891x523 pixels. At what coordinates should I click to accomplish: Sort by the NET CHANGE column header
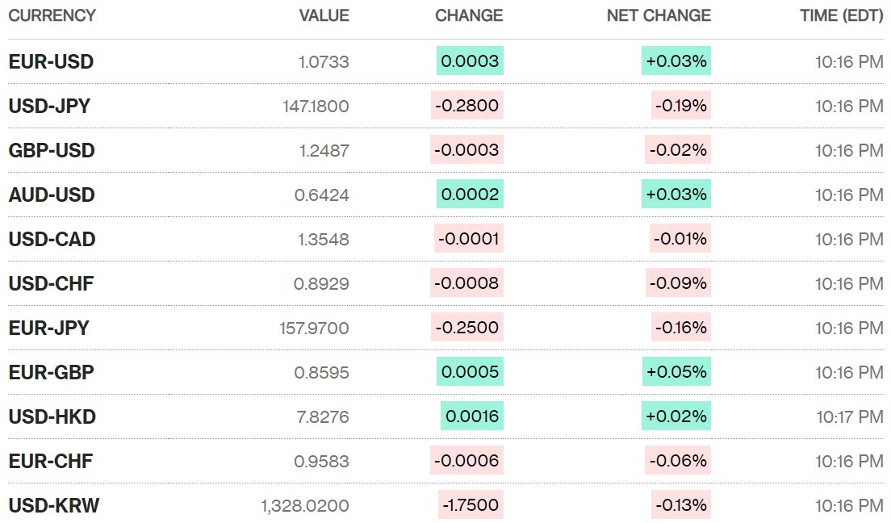pos(659,15)
